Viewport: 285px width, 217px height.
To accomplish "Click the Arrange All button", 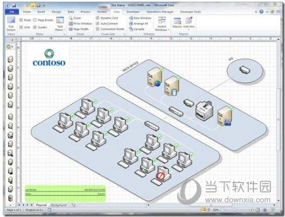I will click(138, 23).
